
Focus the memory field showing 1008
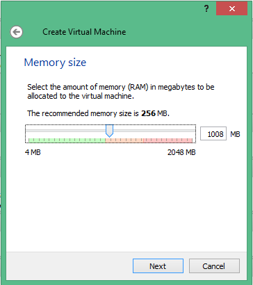coord(213,133)
